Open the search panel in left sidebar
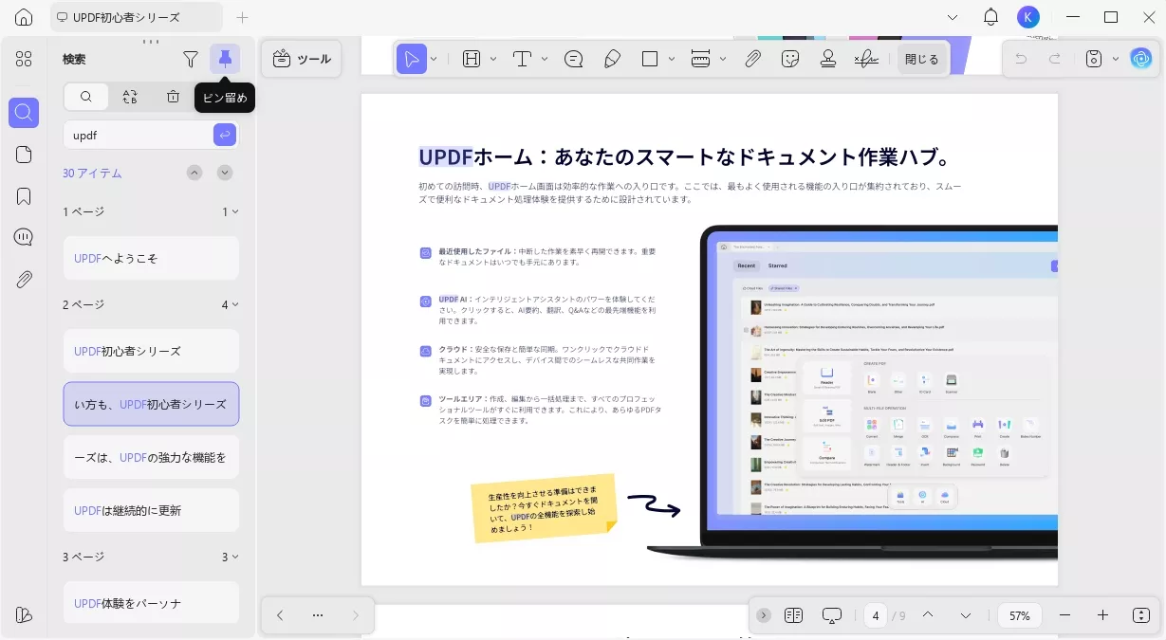The image size is (1166, 640). pos(24,112)
